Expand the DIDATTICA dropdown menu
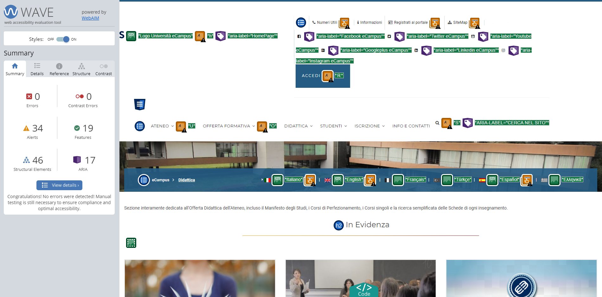Image resolution: width=602 pixels, height=297 pixels. pyautogui.click(x=298, y=126)
